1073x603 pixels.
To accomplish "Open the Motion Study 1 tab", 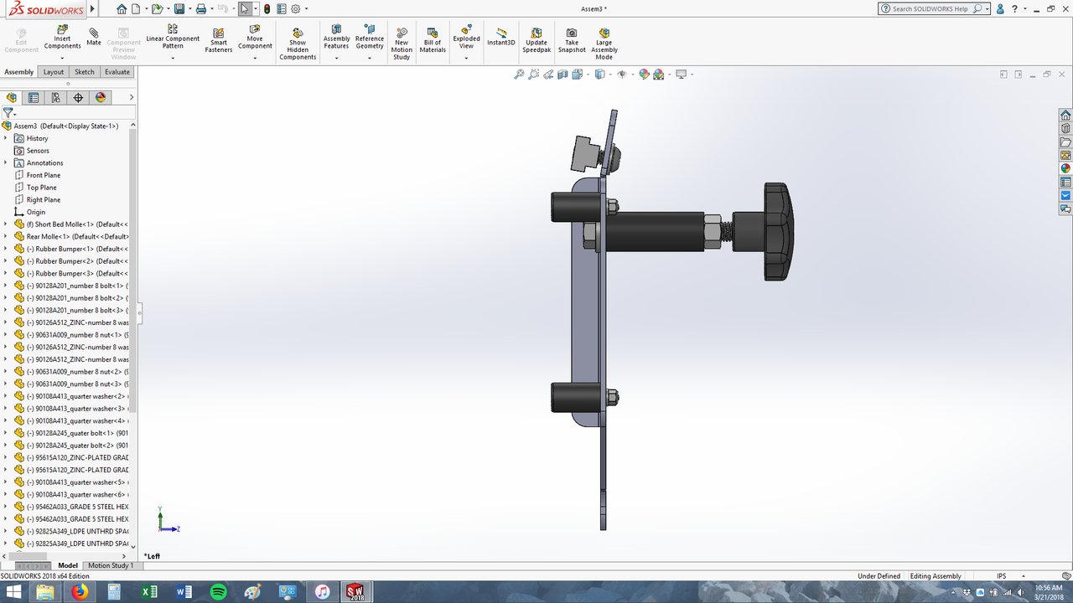I will click(111, 565).
